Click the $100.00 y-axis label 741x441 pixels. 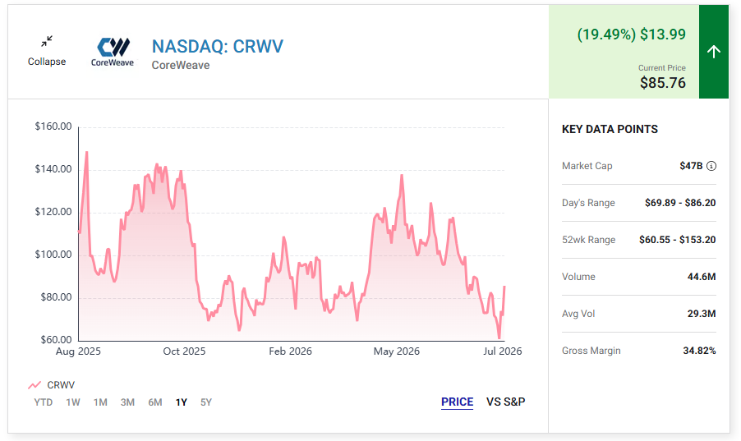[53, 255]
